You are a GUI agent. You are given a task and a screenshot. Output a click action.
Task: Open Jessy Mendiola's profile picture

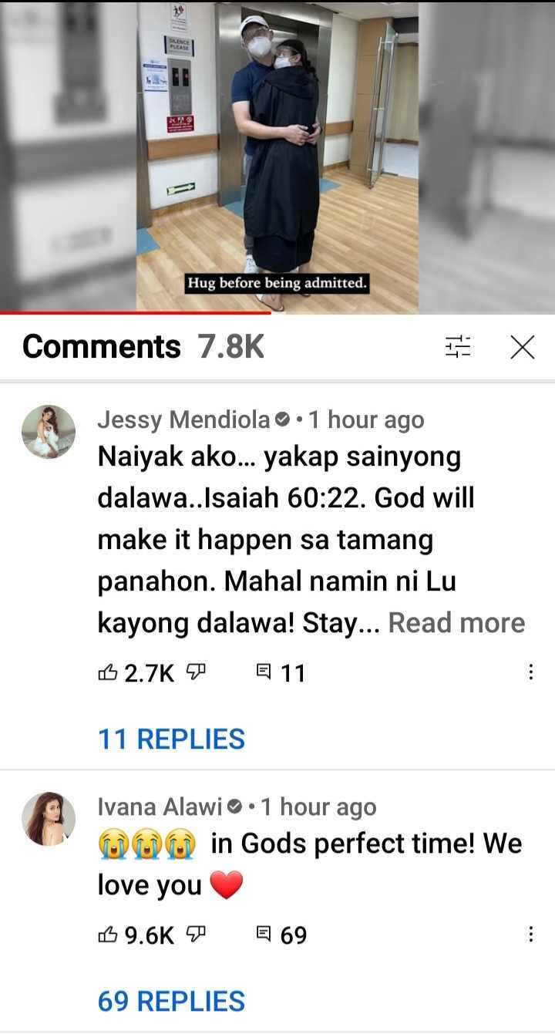49,432
